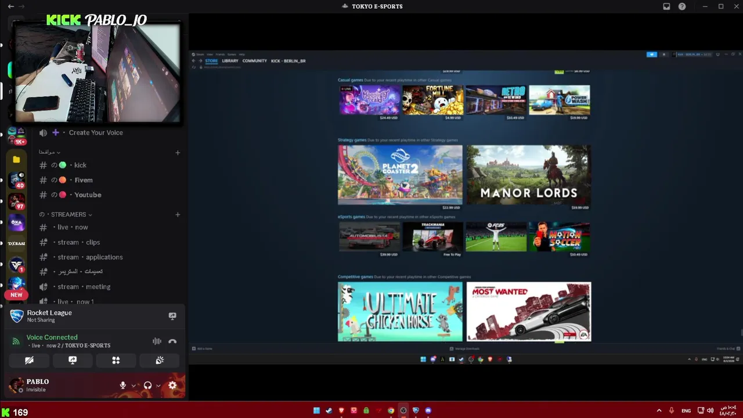The height and width of the screenshot is (418, 743).
Task: Deafen audio with the headphones icon
Action: tap(147, 385)
